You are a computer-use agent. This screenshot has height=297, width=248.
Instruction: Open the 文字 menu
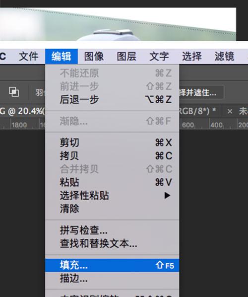[x=159, y=56]
